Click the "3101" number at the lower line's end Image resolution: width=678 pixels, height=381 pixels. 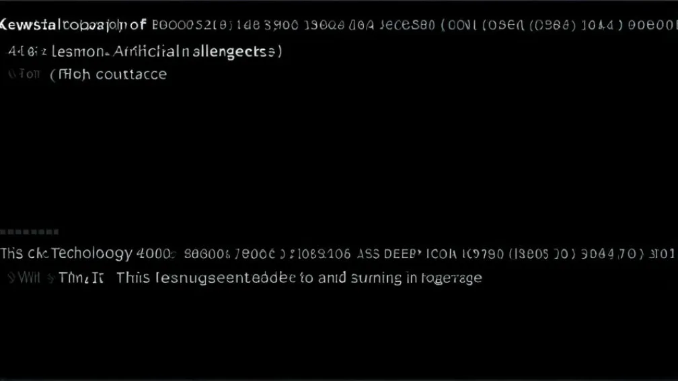664,254
